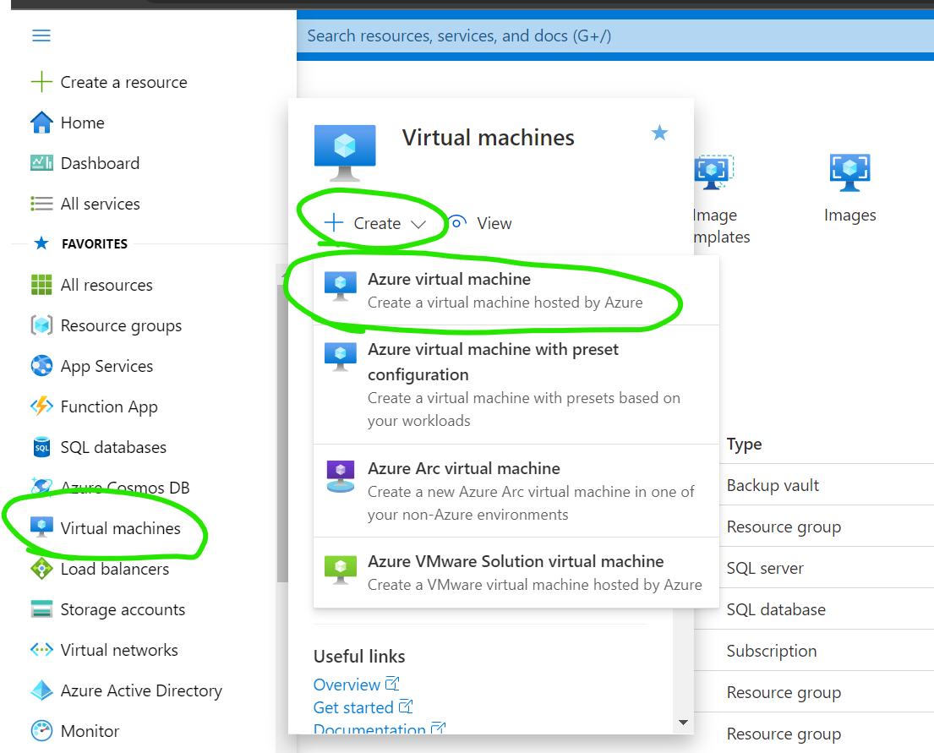
Task: Open SQL databases in sidebar
Action: point(112,447)
